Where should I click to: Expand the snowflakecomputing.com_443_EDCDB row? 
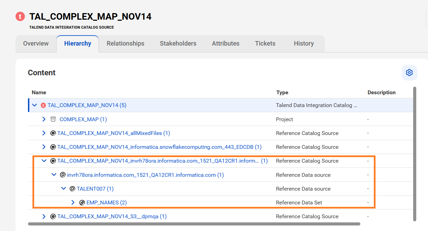44,147
